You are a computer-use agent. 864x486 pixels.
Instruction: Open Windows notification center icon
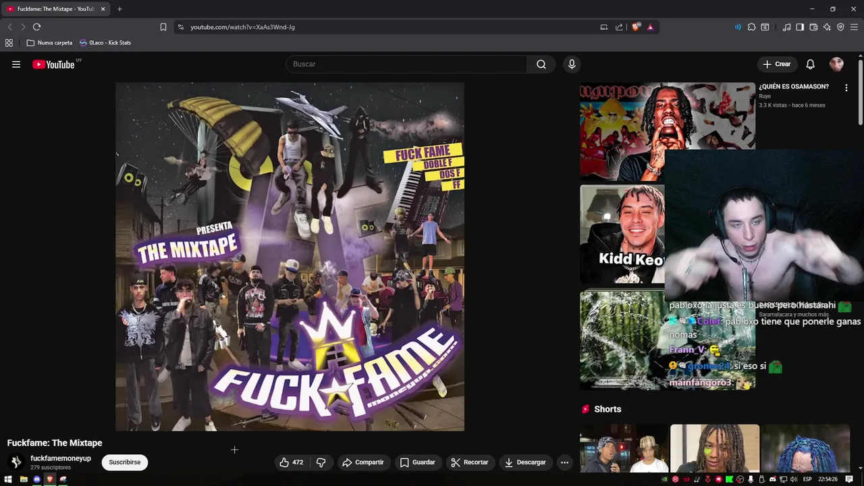tap(850, 479)
